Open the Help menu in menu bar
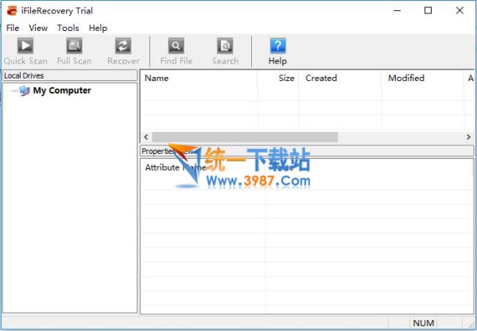Viewport: 477px width, 331px height. (98, 28)
